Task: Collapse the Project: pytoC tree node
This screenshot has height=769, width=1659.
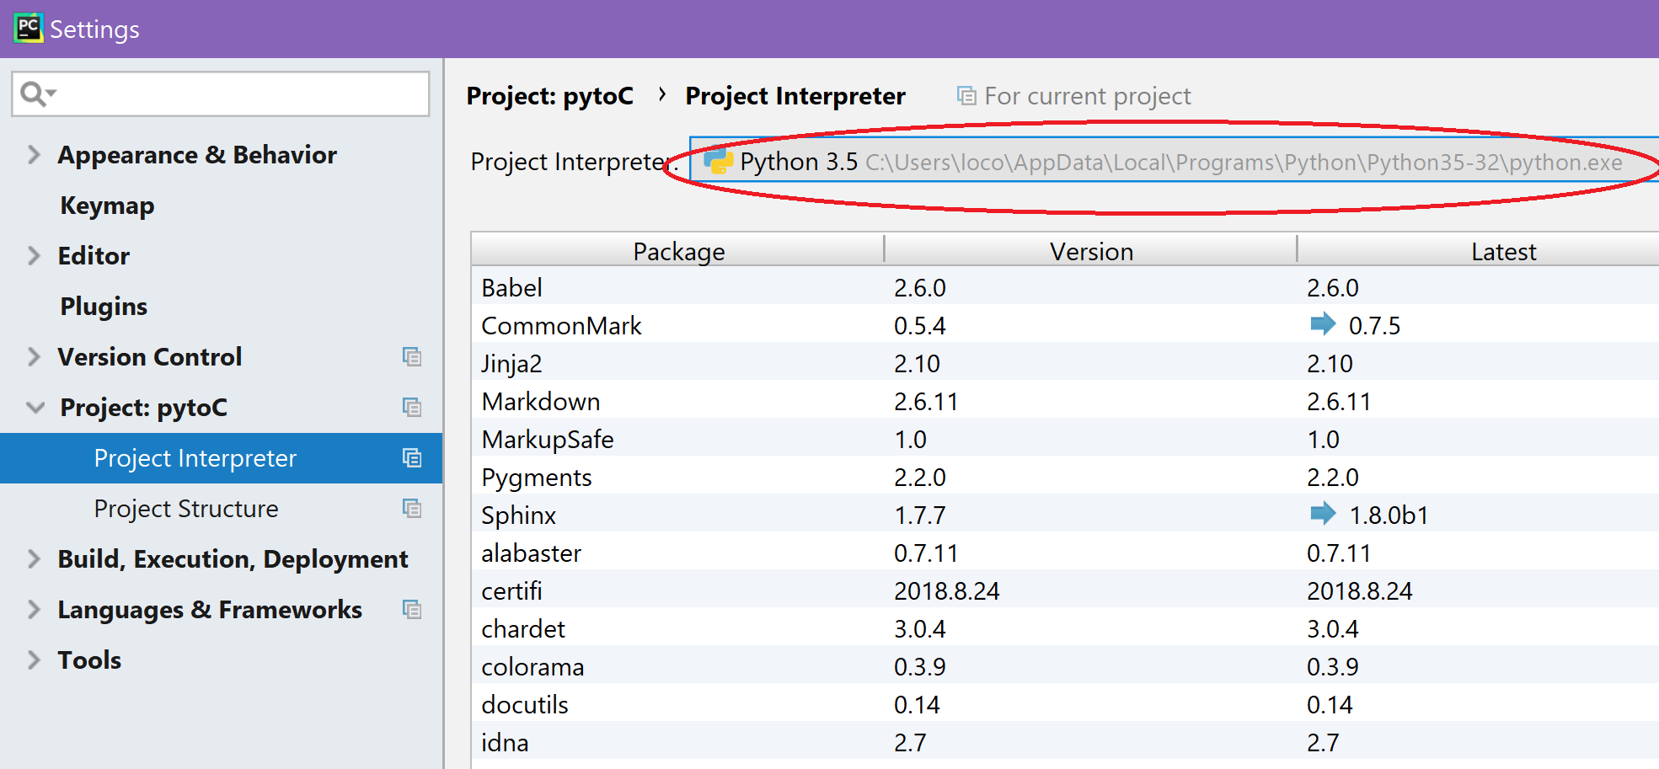Action: [x=35, y=408]
